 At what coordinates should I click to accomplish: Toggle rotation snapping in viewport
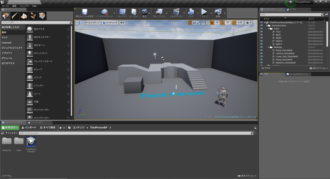[x=222, y=23]
